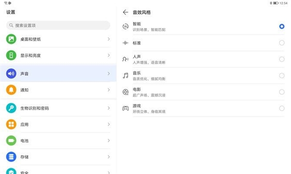The width and height of the screenshot is (291, 174).
Task: Click the 识别场景、智能匹配 description text
Action: pos(149,29)
